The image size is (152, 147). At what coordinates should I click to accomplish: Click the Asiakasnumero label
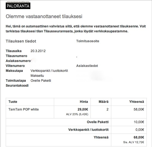point(18,61)
